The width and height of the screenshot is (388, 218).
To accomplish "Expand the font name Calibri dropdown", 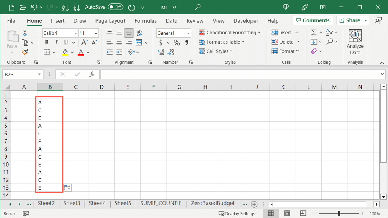I will tap(75, 33).
